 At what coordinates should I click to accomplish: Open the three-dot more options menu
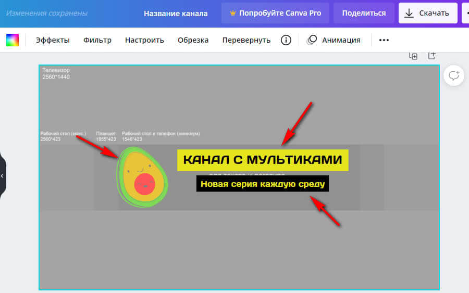click(x=384, y=40)
